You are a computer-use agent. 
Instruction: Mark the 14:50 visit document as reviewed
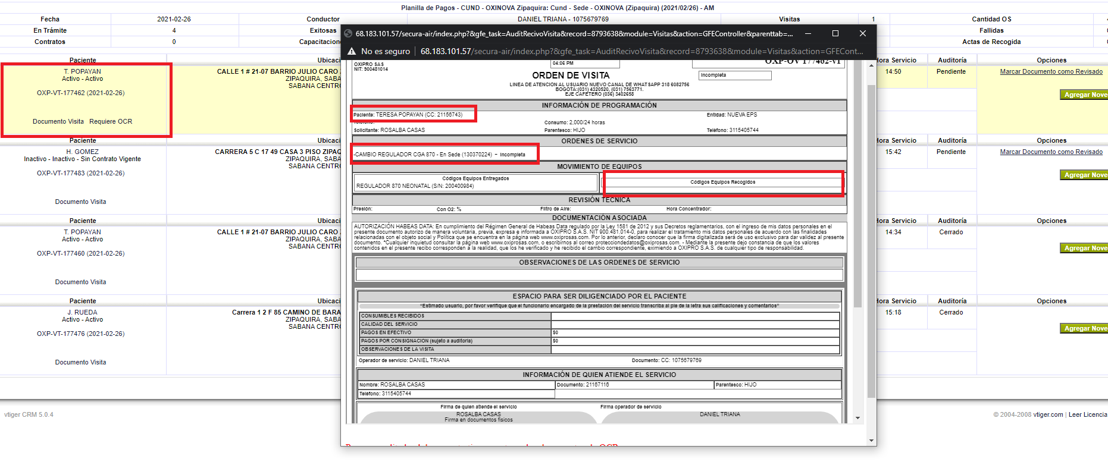pyautogui.click(x=1051, y=71)
